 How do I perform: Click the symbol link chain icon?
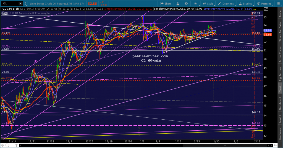tap(25, 3)
